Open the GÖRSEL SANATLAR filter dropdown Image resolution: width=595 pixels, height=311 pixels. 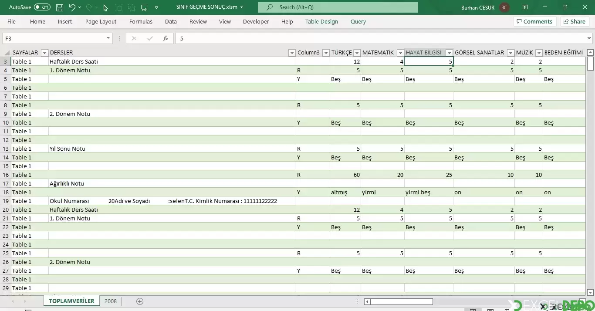(x=510, y=53)
